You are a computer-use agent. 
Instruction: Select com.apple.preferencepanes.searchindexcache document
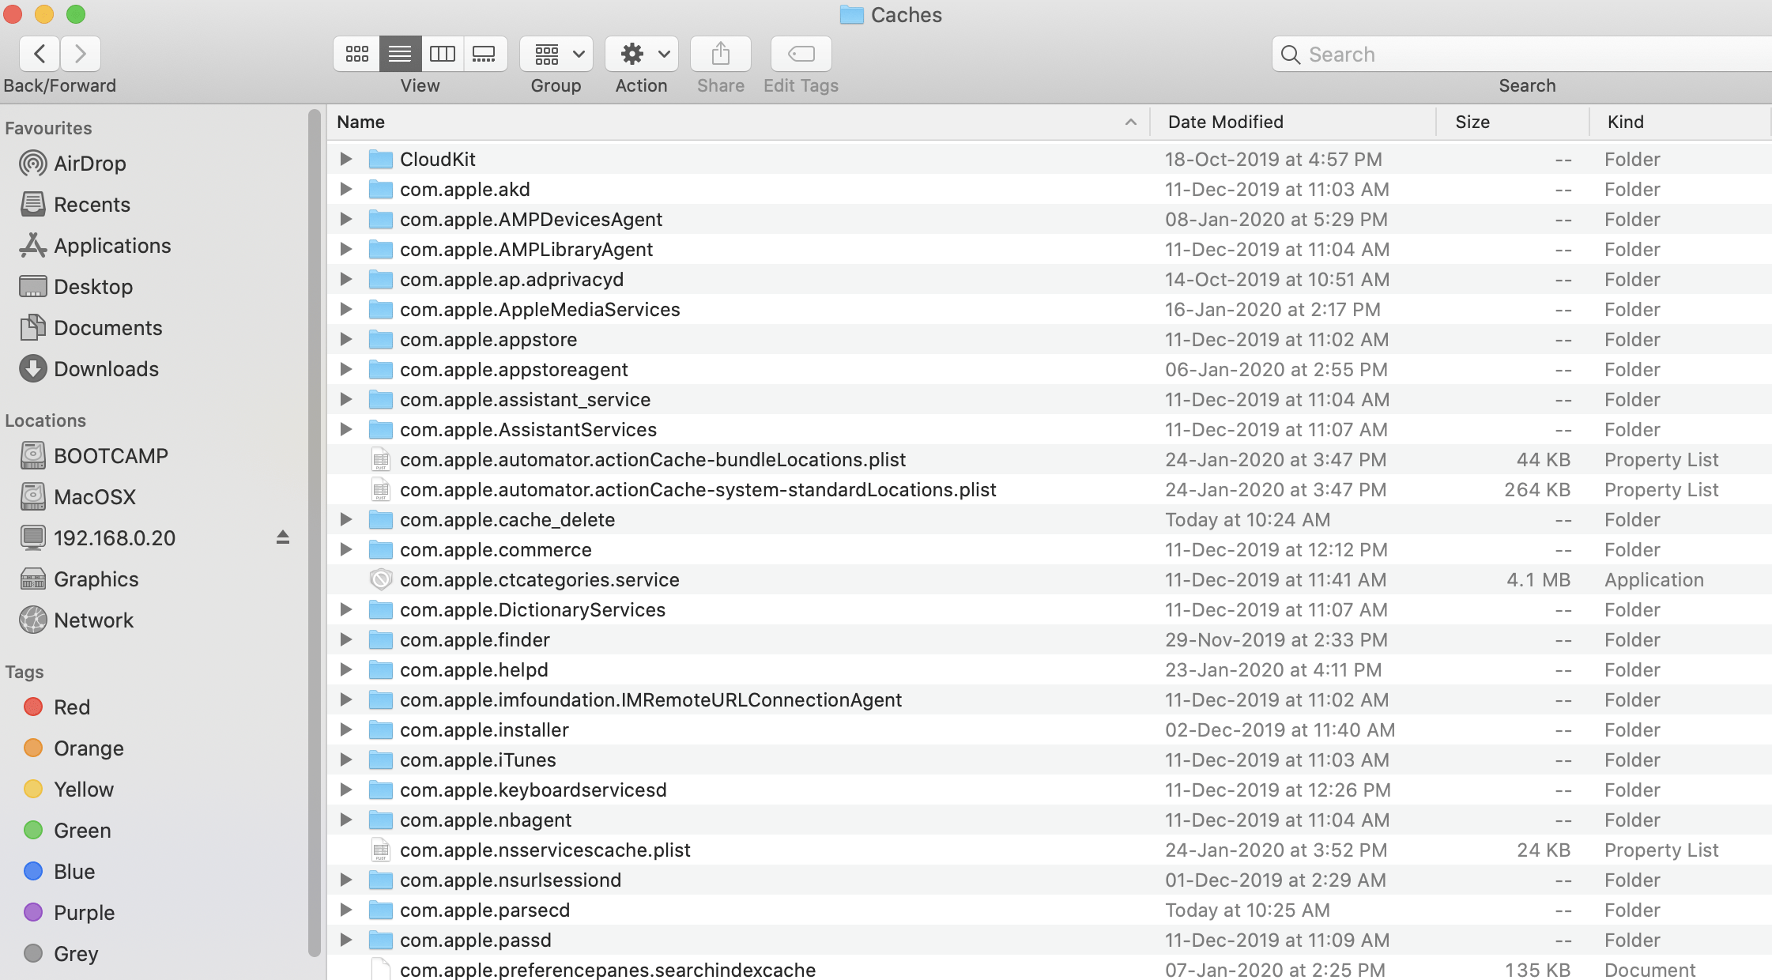coord(1050,969)
